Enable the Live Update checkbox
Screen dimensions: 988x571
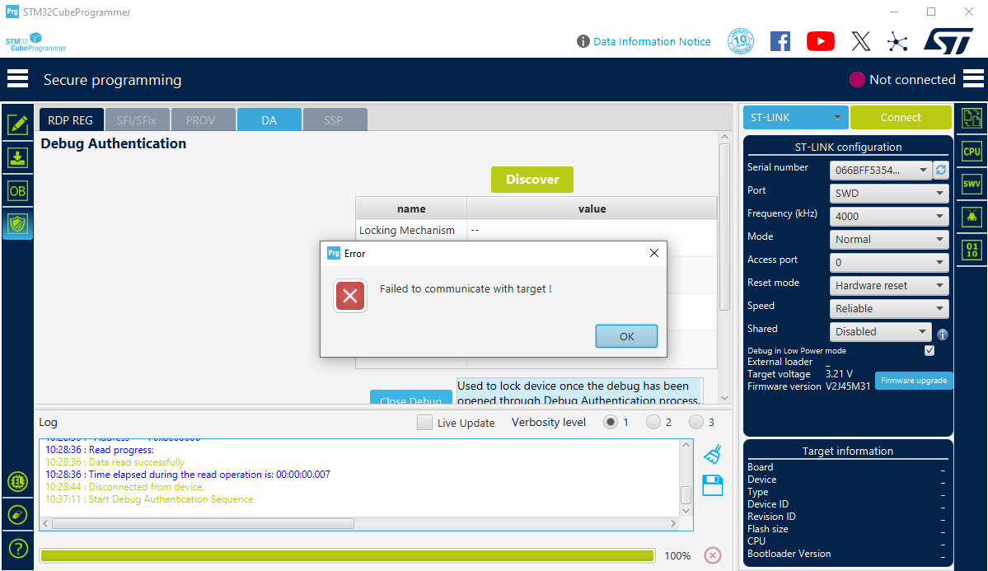[x=424, y=422]
